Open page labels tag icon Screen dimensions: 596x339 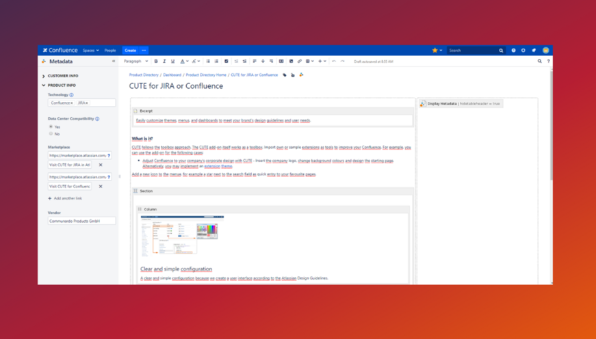pyautogui.click(x=285, y=75)
